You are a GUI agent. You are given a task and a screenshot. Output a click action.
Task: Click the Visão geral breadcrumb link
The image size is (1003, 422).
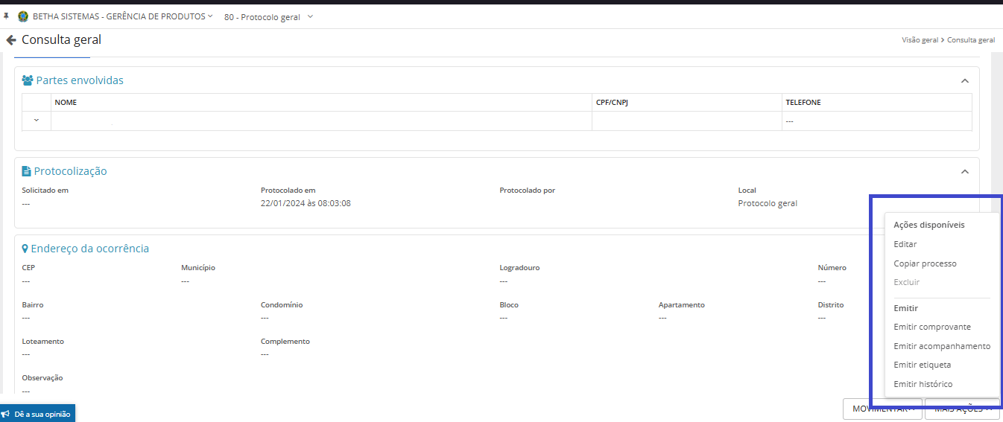coord(920,40)
